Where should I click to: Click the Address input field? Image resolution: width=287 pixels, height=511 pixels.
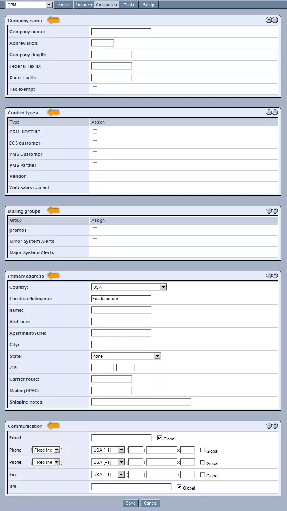121,322
